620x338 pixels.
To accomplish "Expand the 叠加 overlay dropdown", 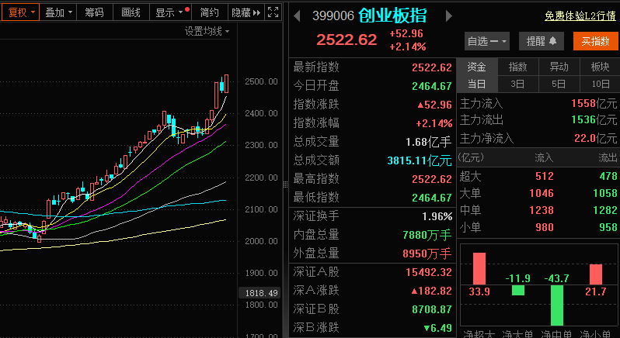I will [59, 12].
